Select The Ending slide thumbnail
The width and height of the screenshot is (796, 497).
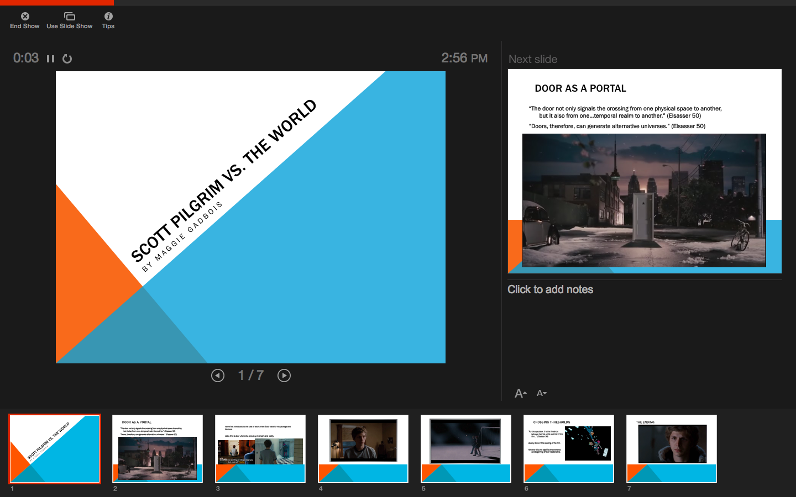click(672, 449)
